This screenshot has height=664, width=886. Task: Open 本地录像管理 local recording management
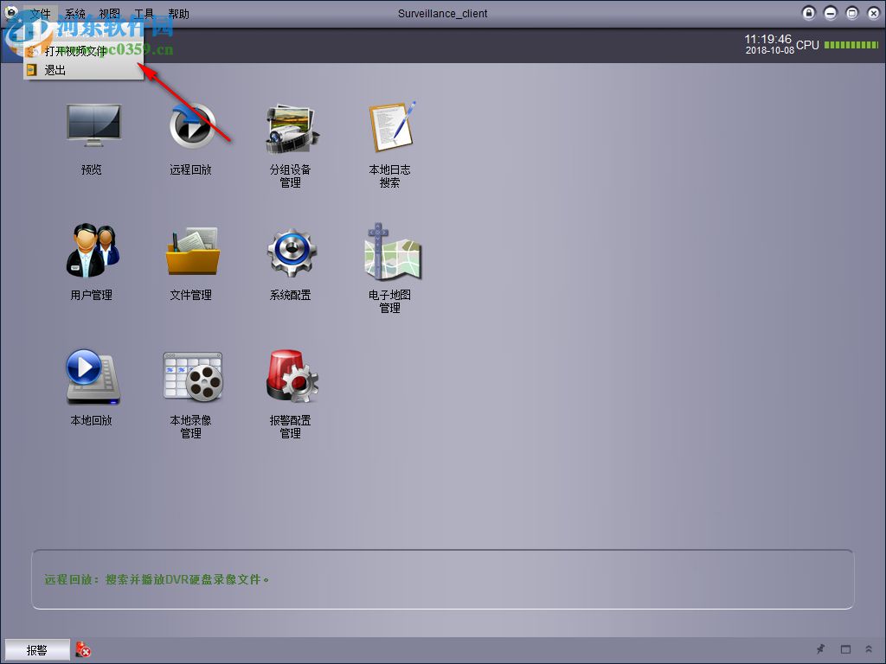[x=193, y=377]
